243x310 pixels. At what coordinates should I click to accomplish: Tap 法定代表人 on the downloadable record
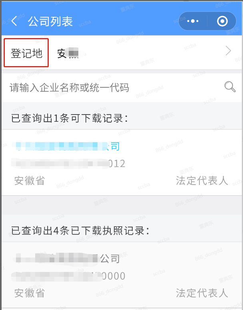tap(202, 181)
